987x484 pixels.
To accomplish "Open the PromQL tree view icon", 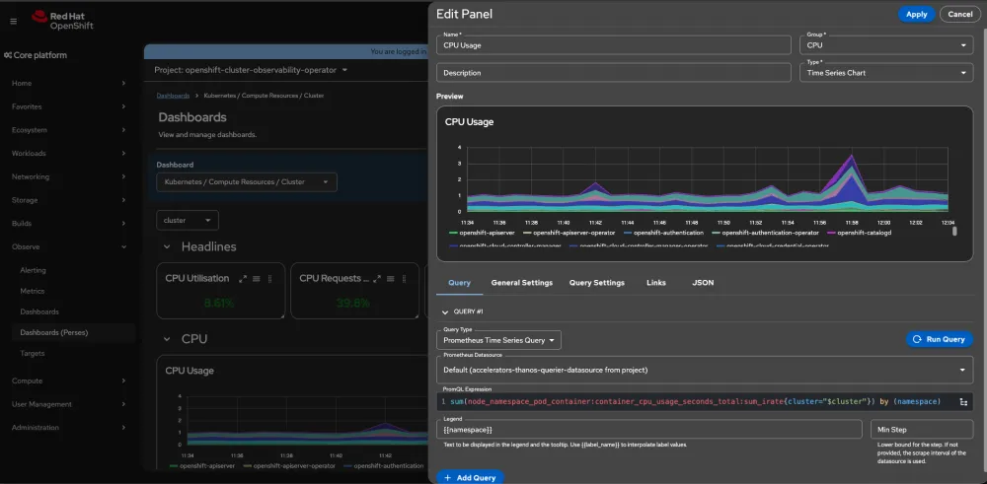I will pos(963,401).
